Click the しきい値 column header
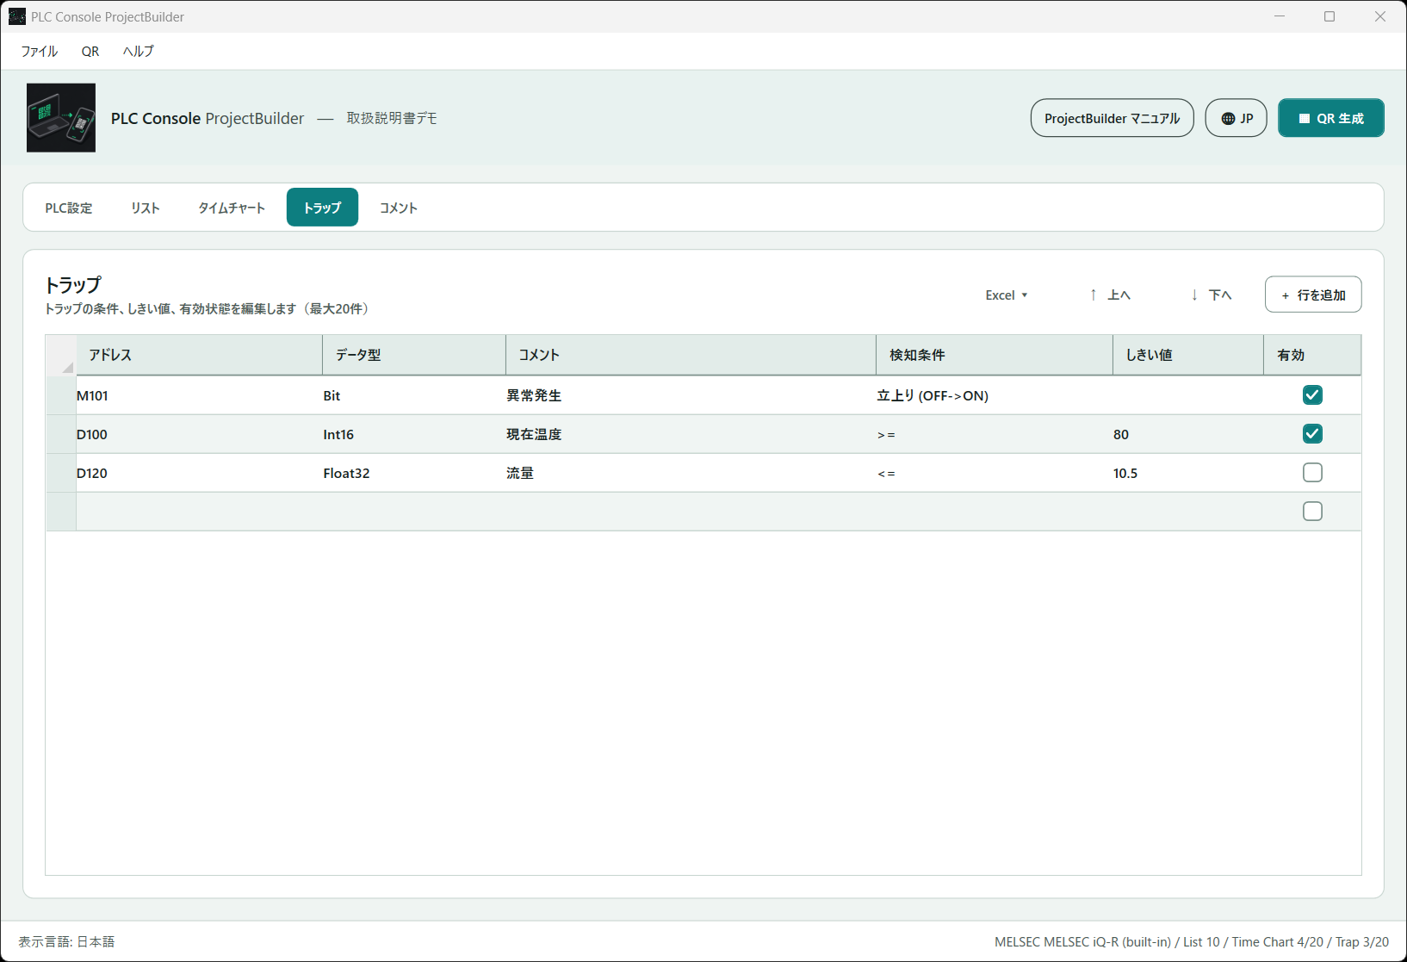This screenshot has height=962, width=1407. (1188, 355)
